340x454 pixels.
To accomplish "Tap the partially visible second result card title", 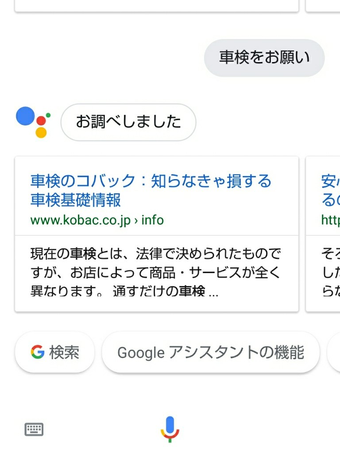I will click(330, 190).
